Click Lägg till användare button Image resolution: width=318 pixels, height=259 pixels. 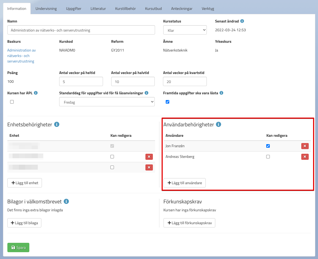coord(184,183)
